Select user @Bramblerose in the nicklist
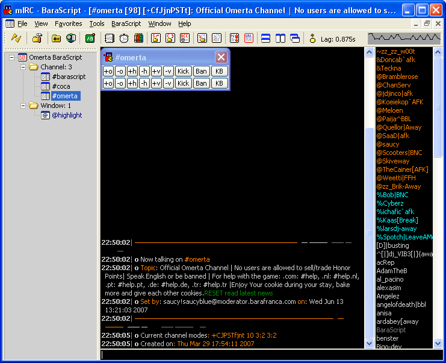Viewport: 446px width, 363px height. (397, 77)
